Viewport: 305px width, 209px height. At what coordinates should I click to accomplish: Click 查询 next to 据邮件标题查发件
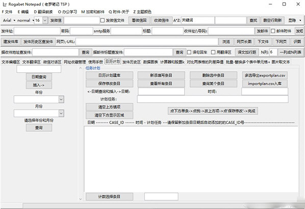click(x=180, y=52)
